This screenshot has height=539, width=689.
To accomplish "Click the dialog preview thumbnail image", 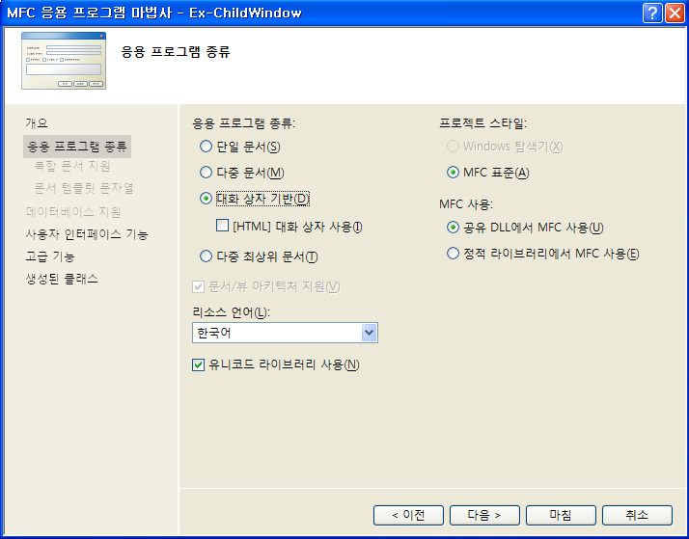I will point(64,61).
